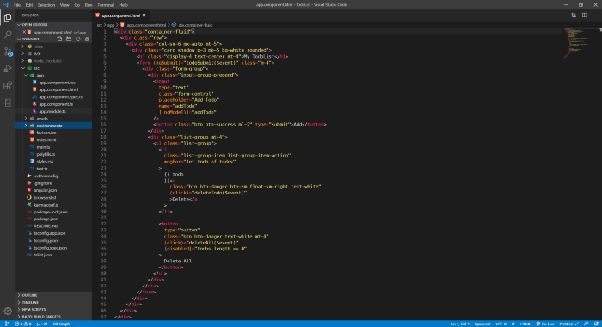Open the Run and Debug view
602x327 pixels.
tap(8, 68)
